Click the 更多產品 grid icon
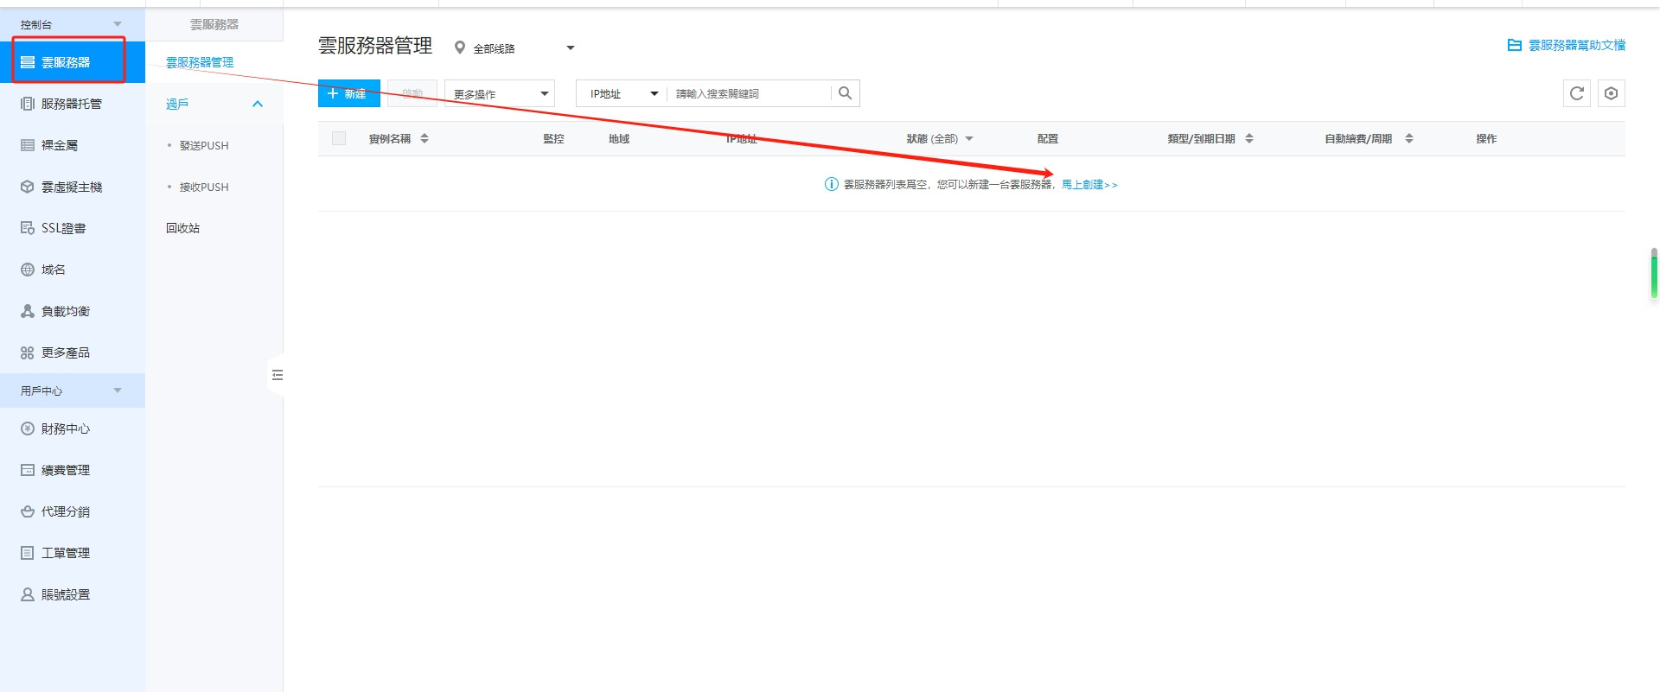 (28, 352)
